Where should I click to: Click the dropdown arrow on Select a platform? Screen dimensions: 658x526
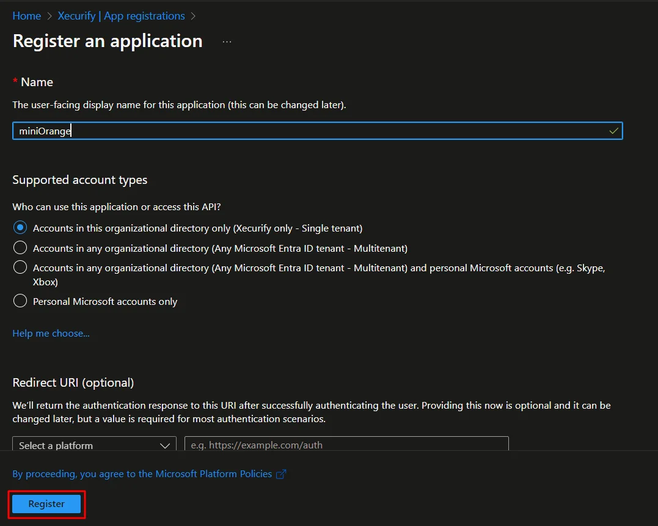164,445
